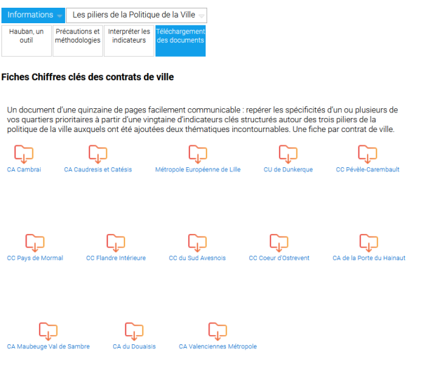Click download icon for Métropole Européenne de Lille
Screen dimensions: 435x366
coord(198,154)
